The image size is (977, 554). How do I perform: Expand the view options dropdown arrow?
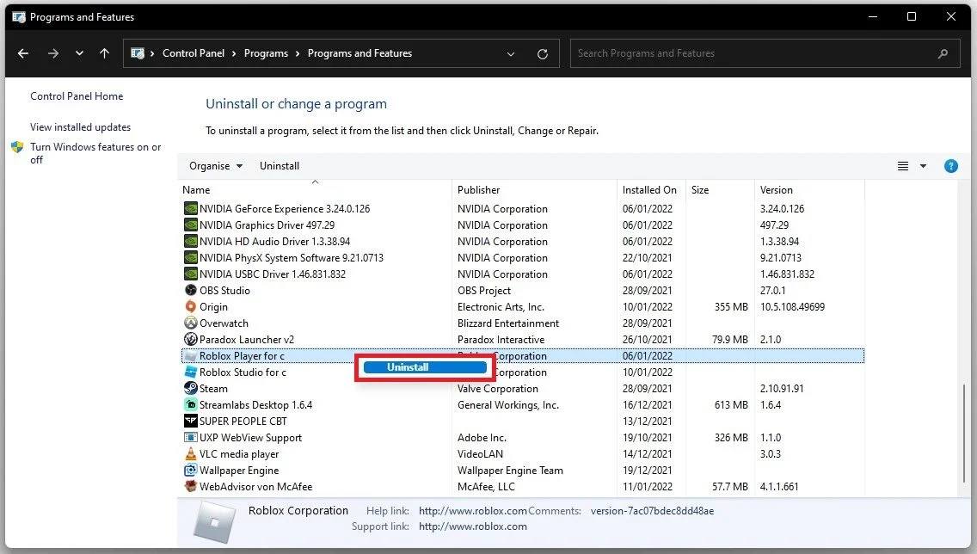point(924,166)
